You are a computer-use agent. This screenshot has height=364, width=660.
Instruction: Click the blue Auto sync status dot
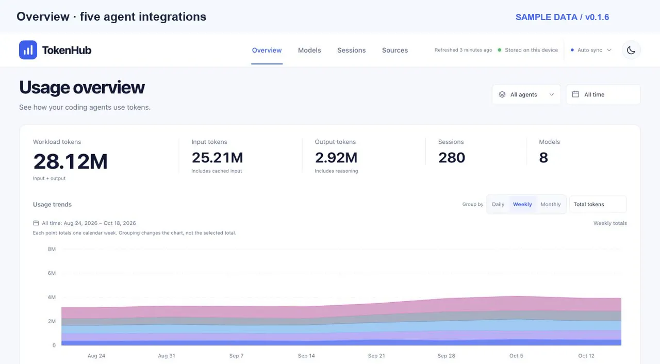click(x=572, y=50)
